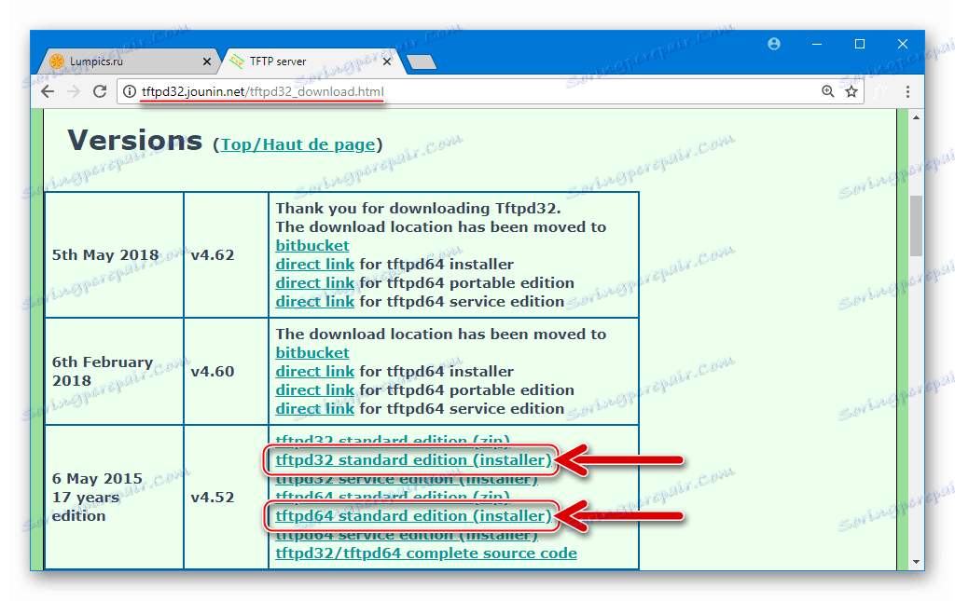This screenshot has height=601, width=955.
Task: Click the '6 May 2015 17 years edition' cell
Action: tap(115, 498)
